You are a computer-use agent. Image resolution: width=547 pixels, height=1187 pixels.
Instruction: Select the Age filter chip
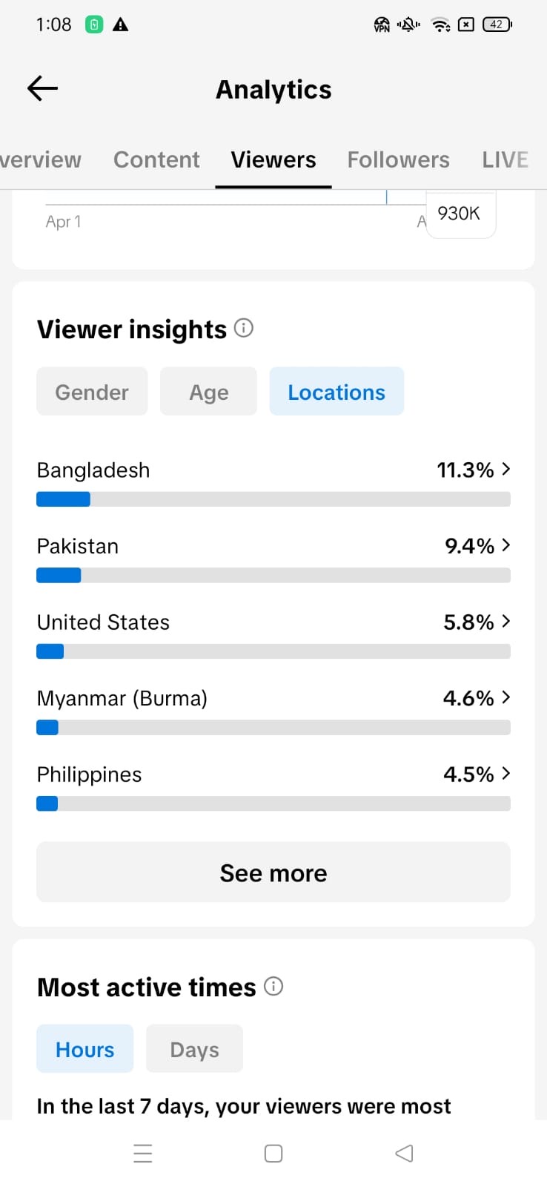coord(208,392)
